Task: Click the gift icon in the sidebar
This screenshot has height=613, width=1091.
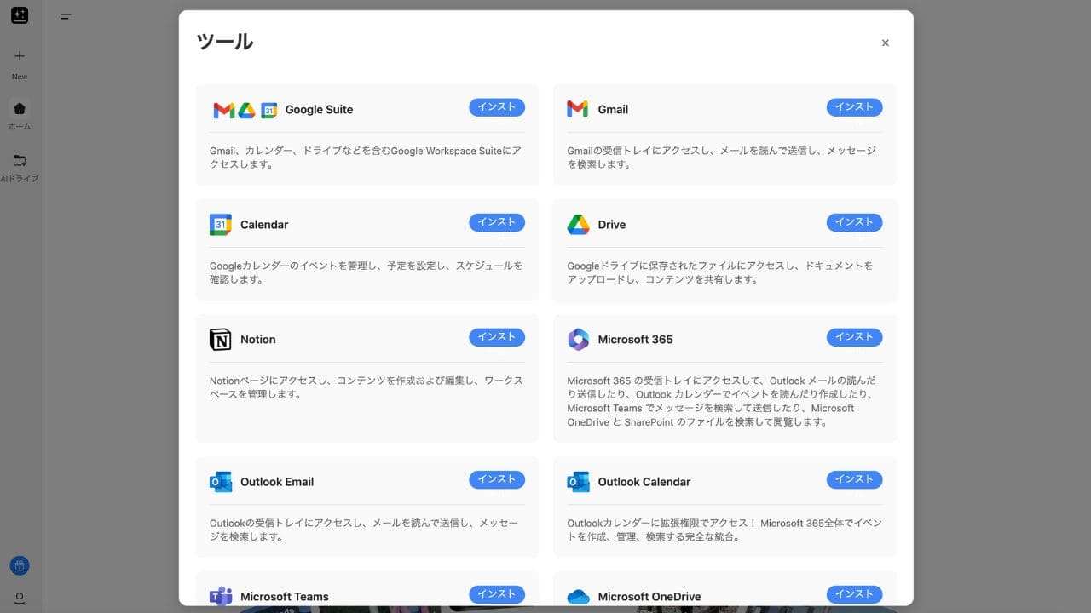Action: 20,565
